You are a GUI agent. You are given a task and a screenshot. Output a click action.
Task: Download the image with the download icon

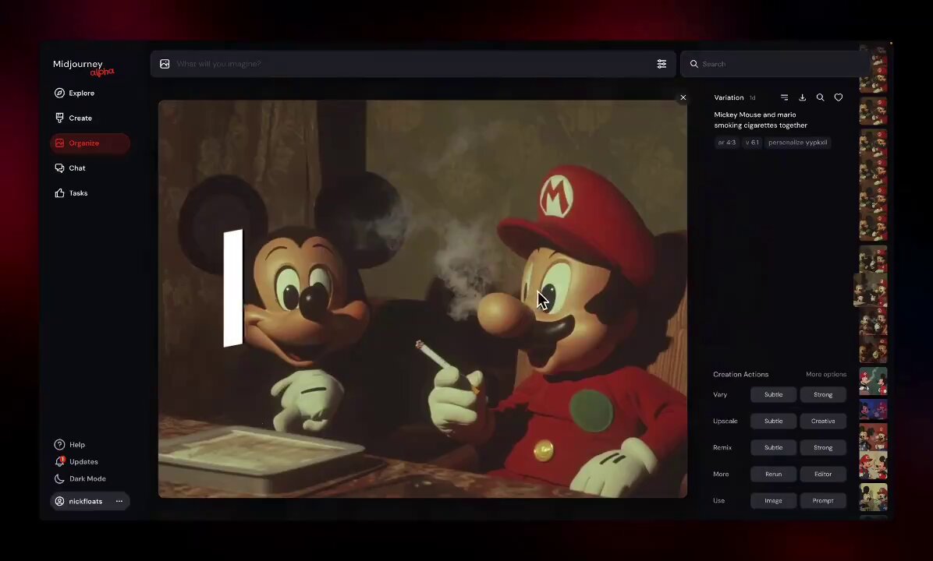click(802, 97)
